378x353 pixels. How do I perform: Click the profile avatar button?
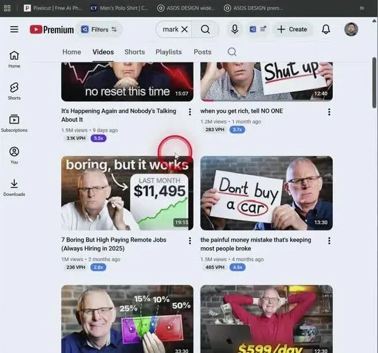[351, 29]
